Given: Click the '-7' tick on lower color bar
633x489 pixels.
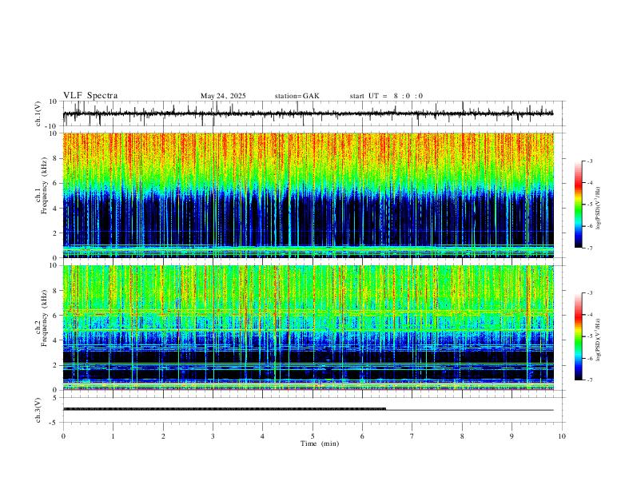Looking at the screenshot, I should (590, 380).
